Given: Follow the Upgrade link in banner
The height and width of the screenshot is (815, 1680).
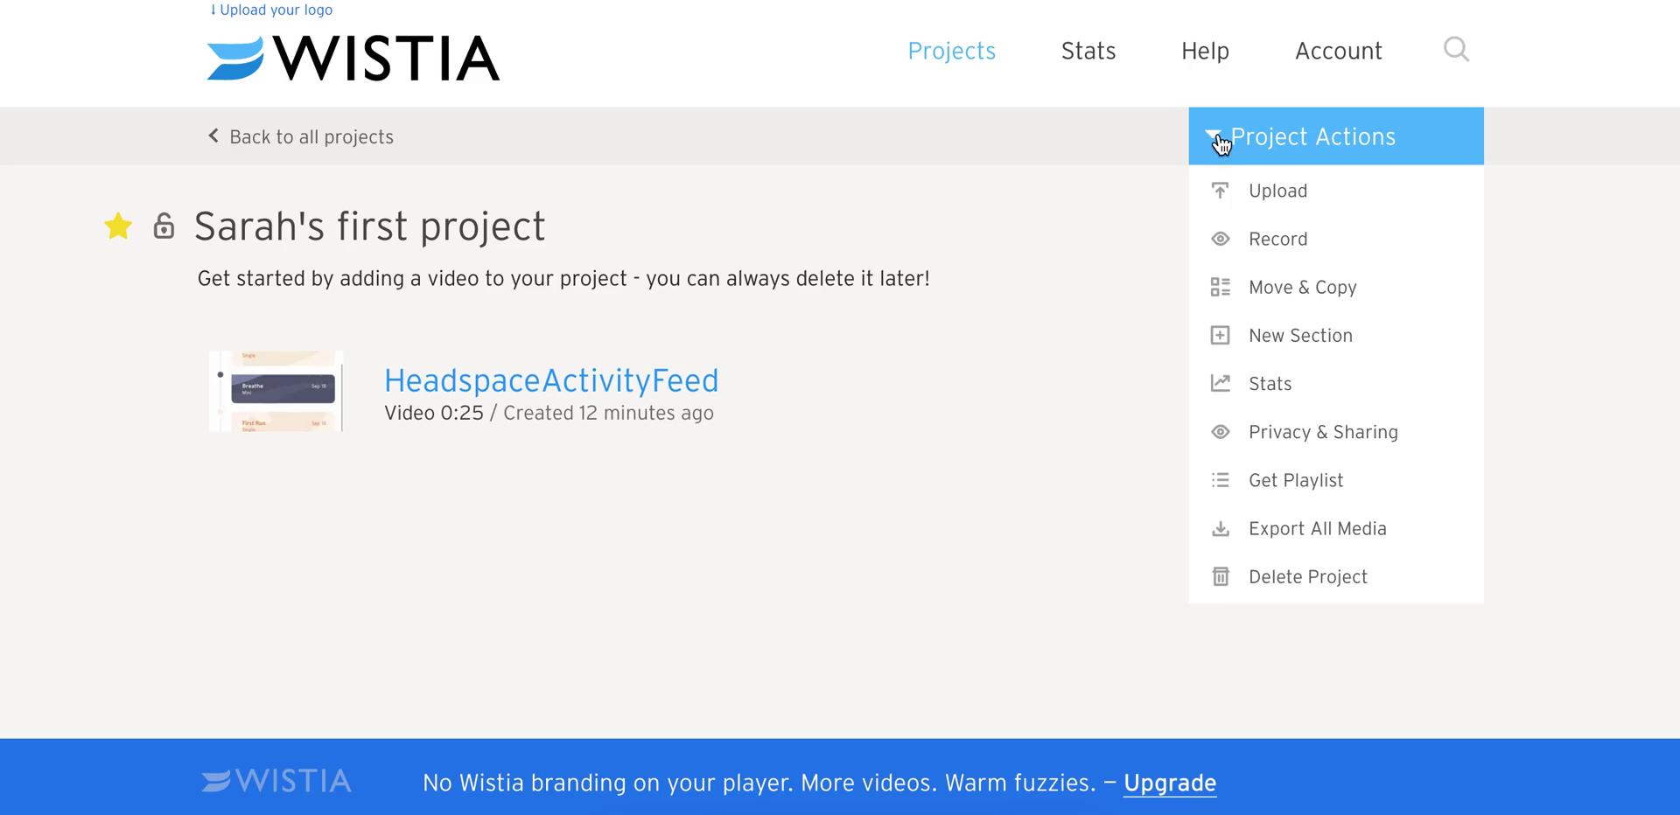Looking at the screenshot, I should tap(1169, 783).
